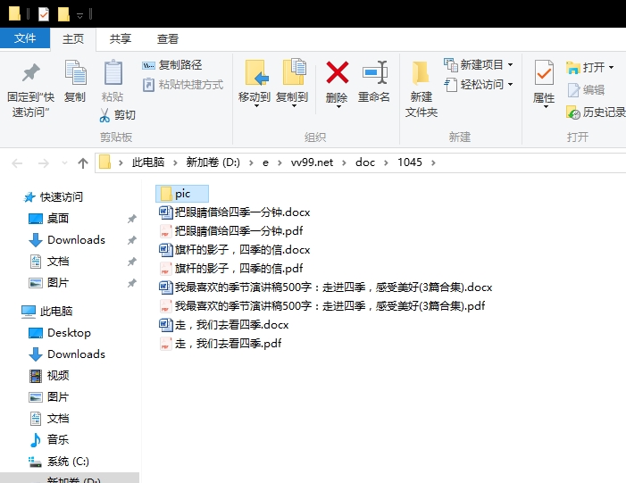
Task: Select 走，我们去看四季.pdf
Action: 220,344
